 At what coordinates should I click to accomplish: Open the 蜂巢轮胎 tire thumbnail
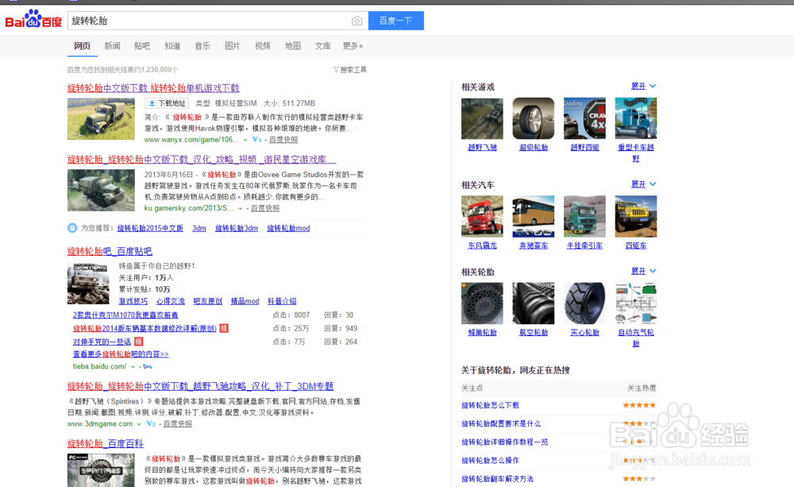click(x=482, y=303)
